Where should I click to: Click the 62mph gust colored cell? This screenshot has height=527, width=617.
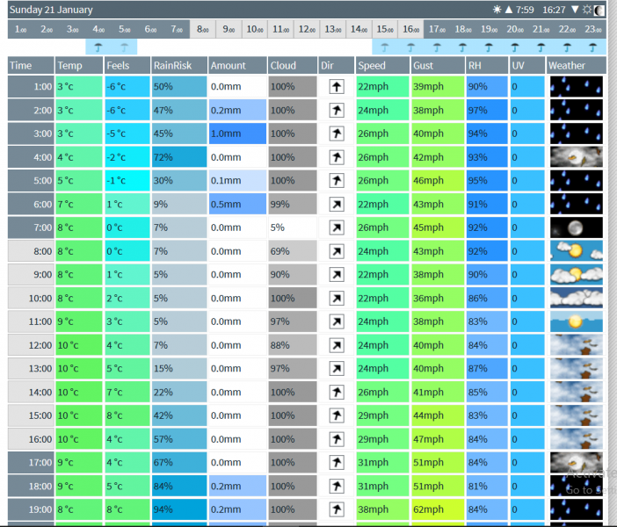coord(437,509)
